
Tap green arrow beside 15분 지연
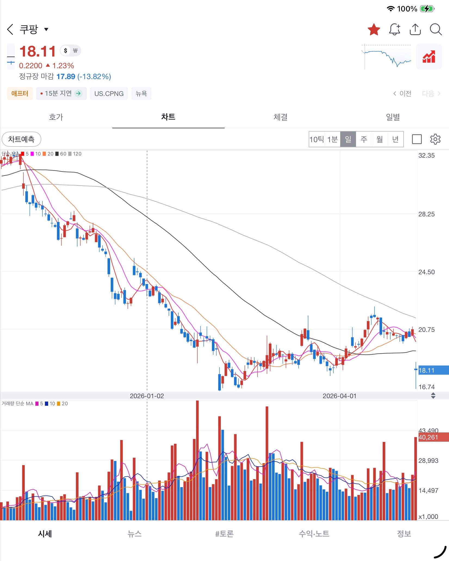[x=78, y=93]
